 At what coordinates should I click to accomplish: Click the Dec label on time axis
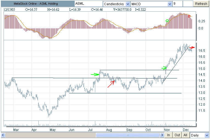click(186, 130)
